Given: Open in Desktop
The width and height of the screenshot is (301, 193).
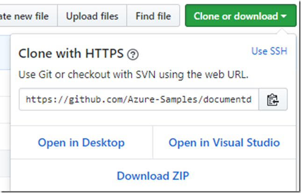Looking at the screenshot, I should [81, 143].
